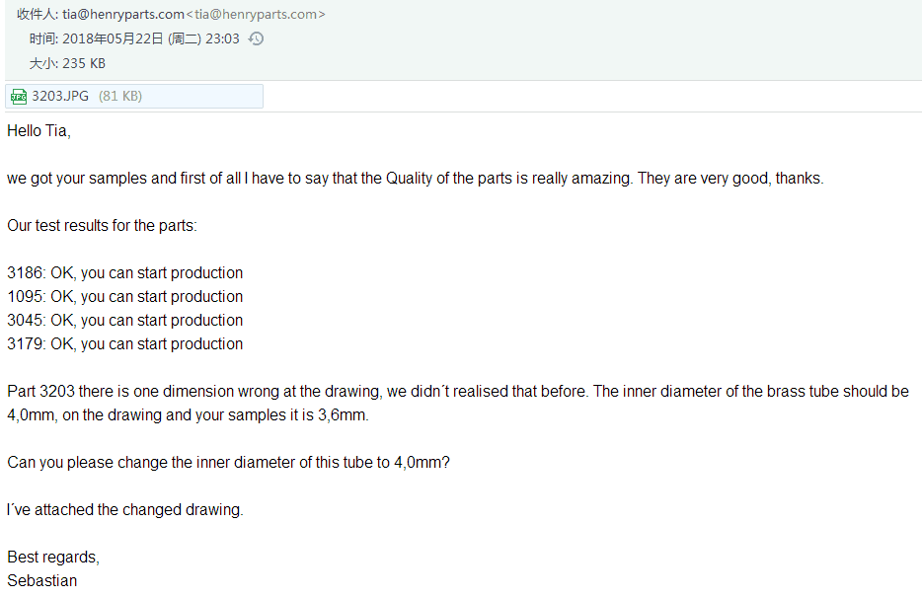Click the clock history icon beside the timestamp
Viewport: 922px width, 598px height.
coord(256,38)
